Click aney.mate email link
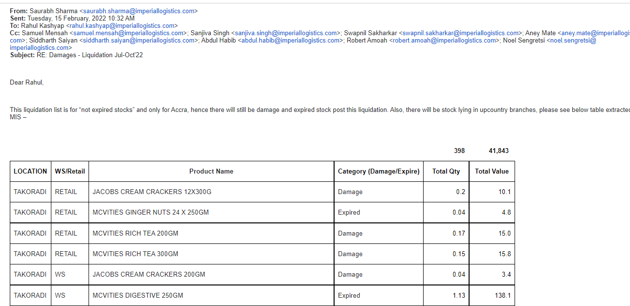 coord(595,33)
